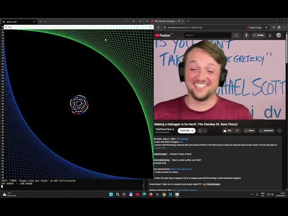Open Chrome profile avatar in toolbar
Screen dimensions: 288x216
click(279, 27)
